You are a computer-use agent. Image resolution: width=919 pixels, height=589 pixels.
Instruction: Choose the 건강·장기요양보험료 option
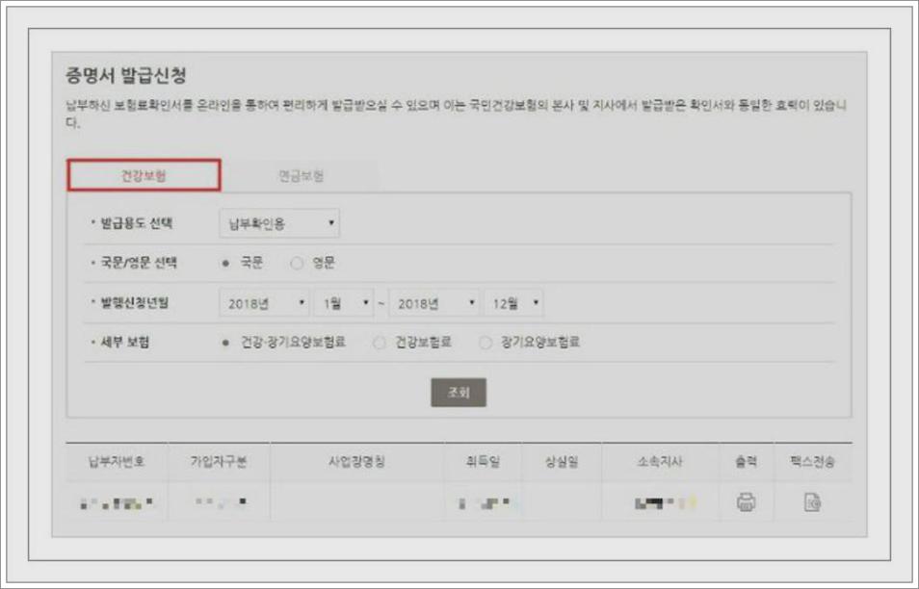coord(224,339)
